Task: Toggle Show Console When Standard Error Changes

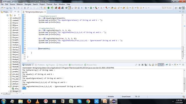Action: click(x=162, y=65)
